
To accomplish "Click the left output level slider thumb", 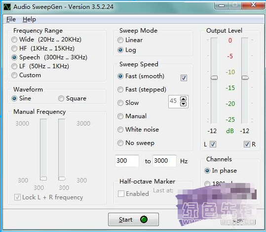I will [214, 78].
